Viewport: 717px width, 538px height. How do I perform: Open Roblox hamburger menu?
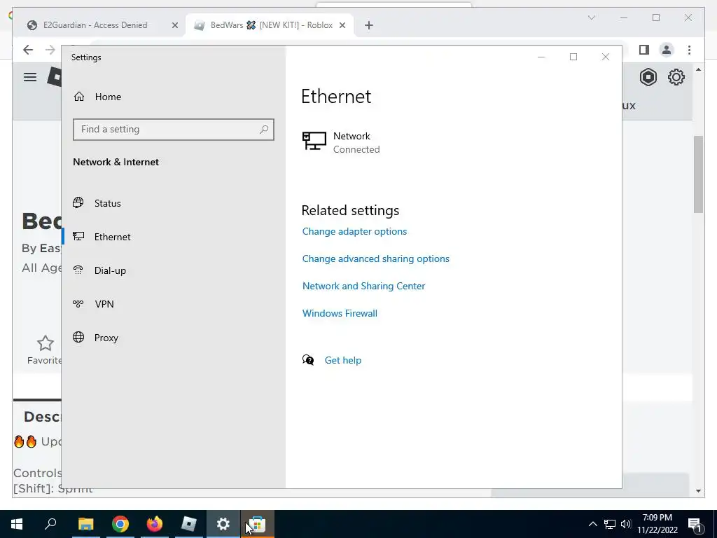click(x=30, y=77)
